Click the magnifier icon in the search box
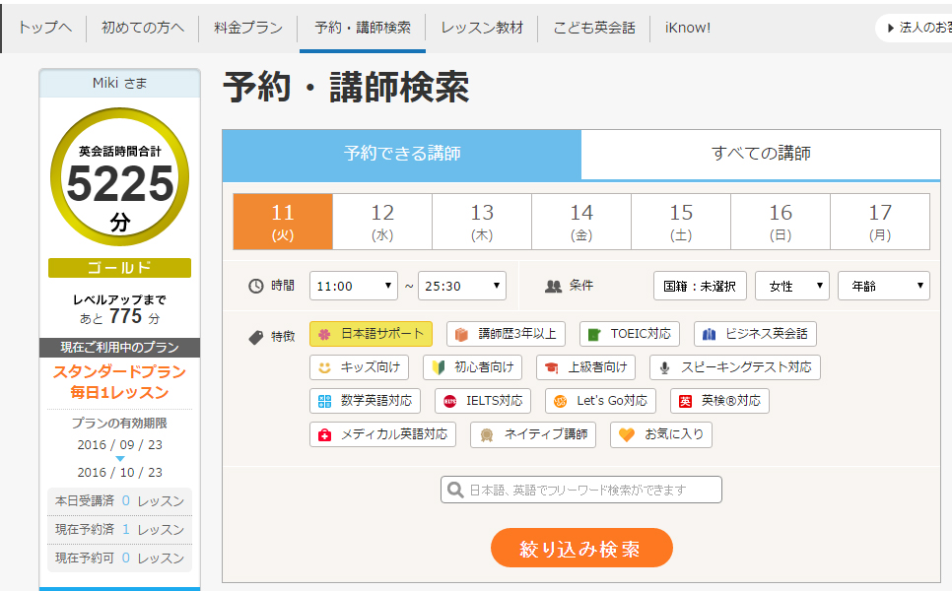Image resolution: width=952 pixels, height=591 pixels. [x=454, y=490]
